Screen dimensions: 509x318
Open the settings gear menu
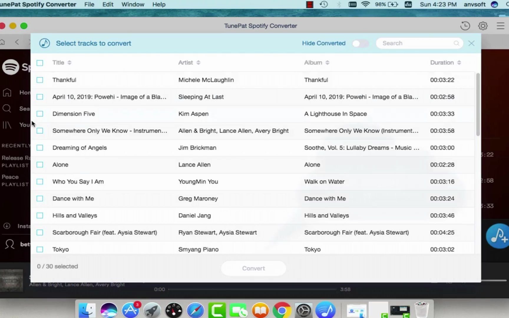482,26
